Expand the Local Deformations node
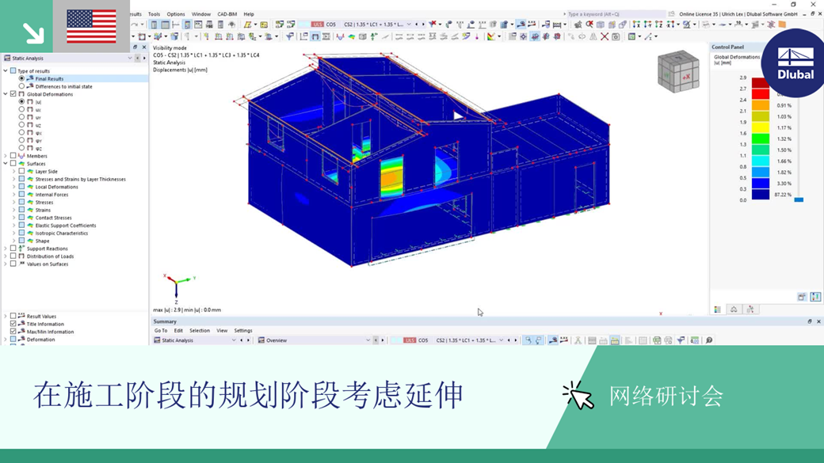 [x=13, y=187]
